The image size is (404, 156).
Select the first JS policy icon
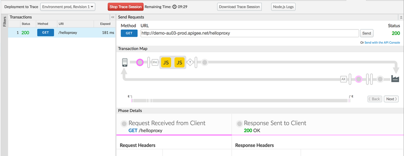[x=166, y=62]
